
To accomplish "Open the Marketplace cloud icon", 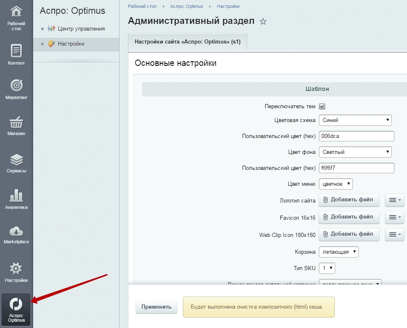I will [16, 232].
